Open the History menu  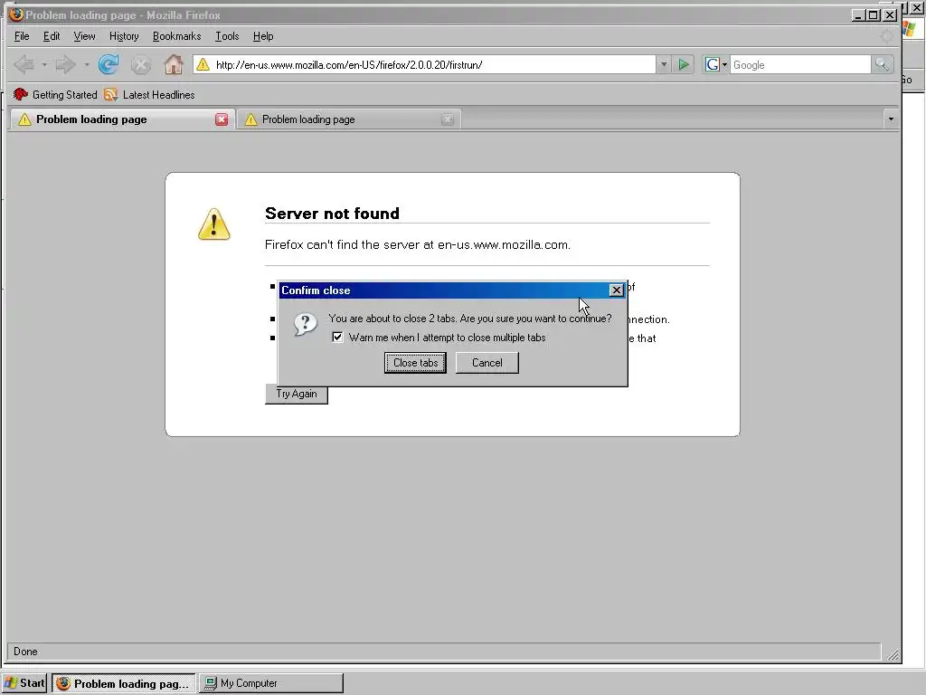point(124,36)
